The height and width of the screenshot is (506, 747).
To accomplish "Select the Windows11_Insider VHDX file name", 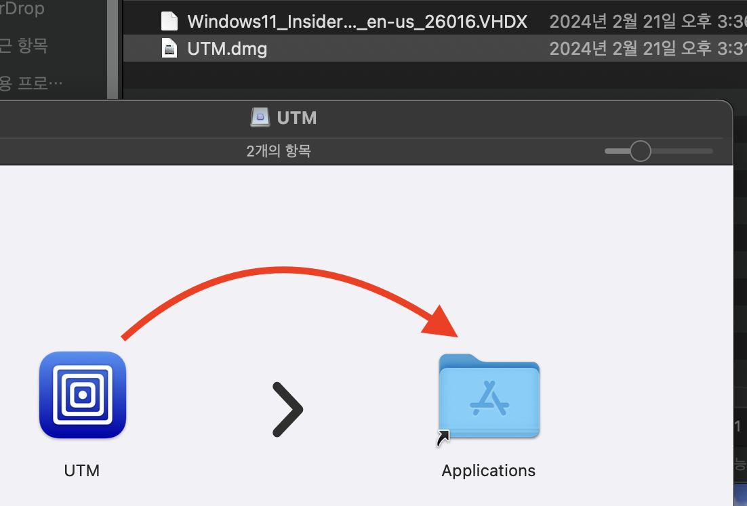I will tap(357, 22).
